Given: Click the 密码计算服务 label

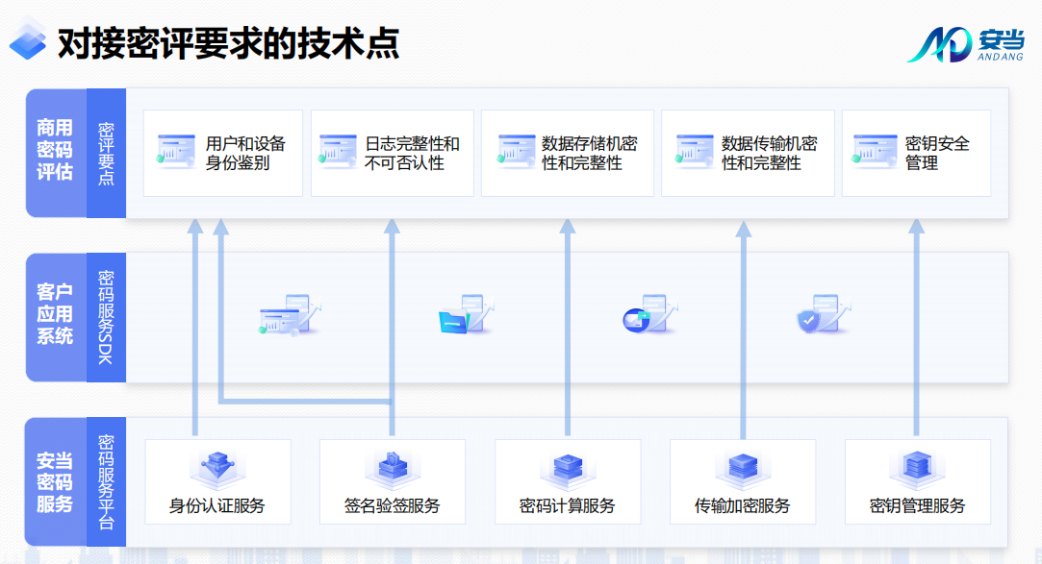Looking at the screenshot, I should click(x=568, y=506).
